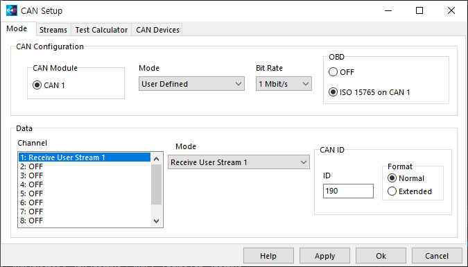Click the channel list scroll down arrow
The width and height of the screenshot is (468, 267).
[157, 221]
